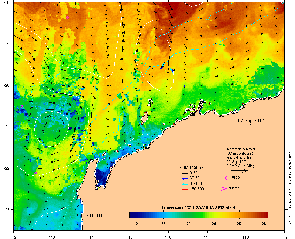
Task: Click the longitude axis label 119
Action: 284,237
